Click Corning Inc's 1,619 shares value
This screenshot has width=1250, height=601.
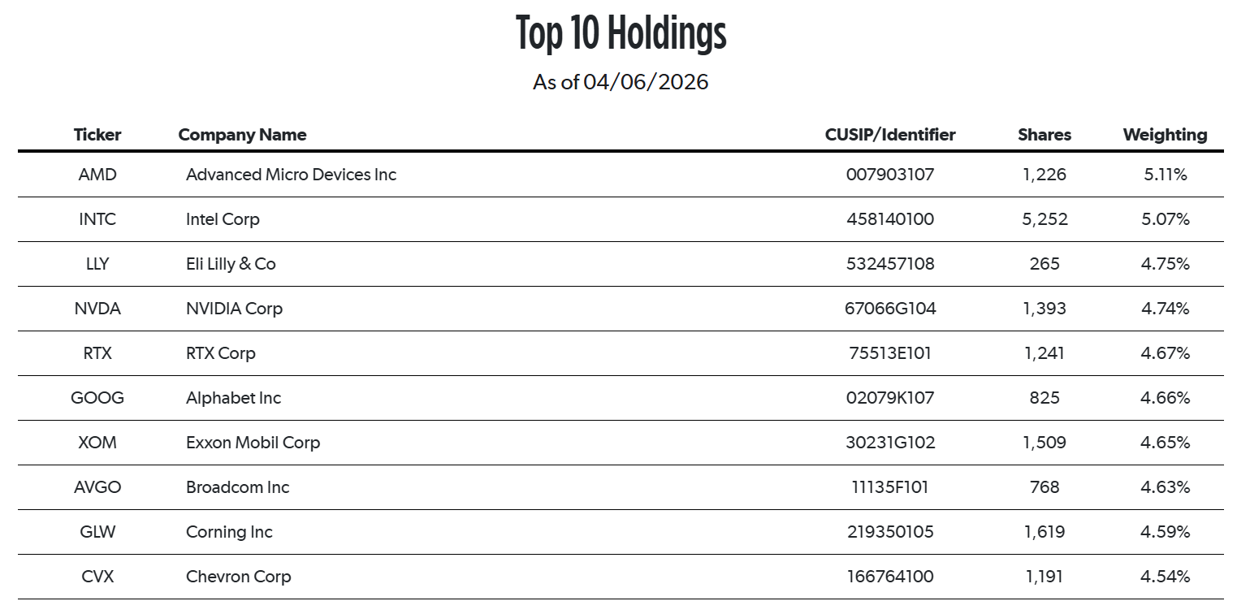(1044, 532)
